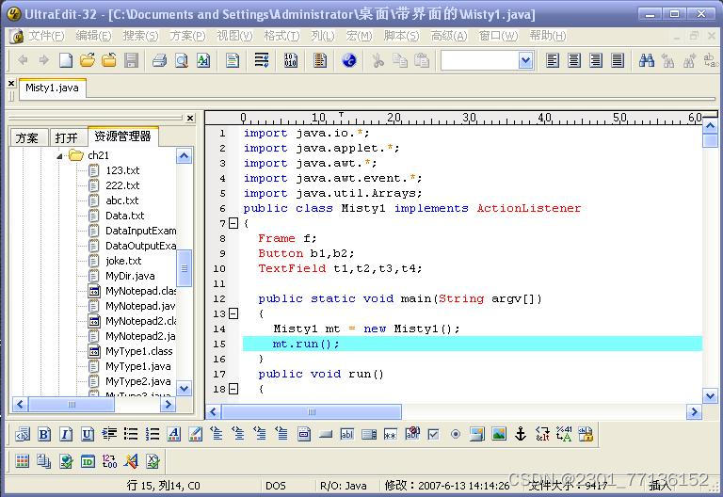Click the HTML text input (abl) icon
This screenshot has height=497, width=723.
(346, 434)
